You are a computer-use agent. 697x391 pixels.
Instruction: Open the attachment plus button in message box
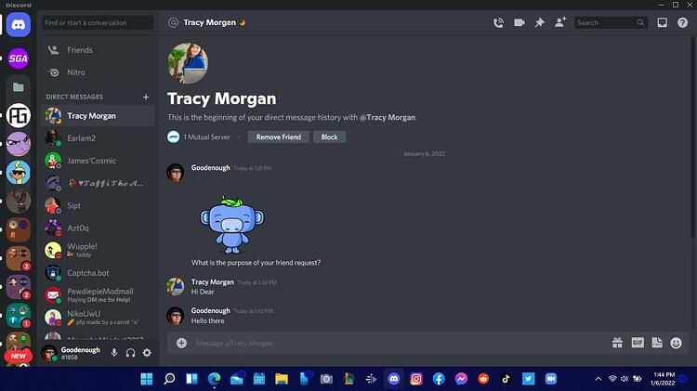(181, 343)
